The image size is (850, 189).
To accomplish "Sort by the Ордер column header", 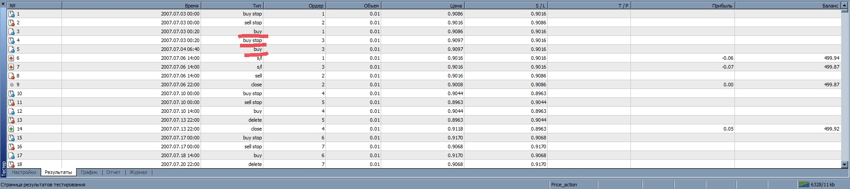I will 294,6.
